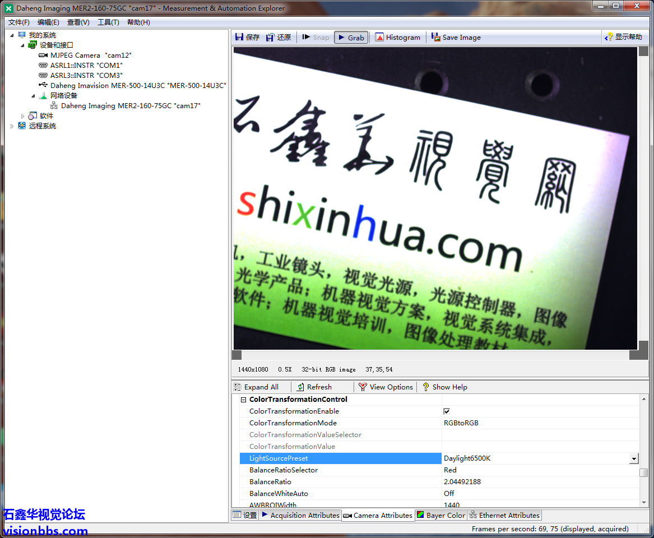Screen dimensions: 654x538
Task: Click the Save Image icon
Action: click(436, 38)
